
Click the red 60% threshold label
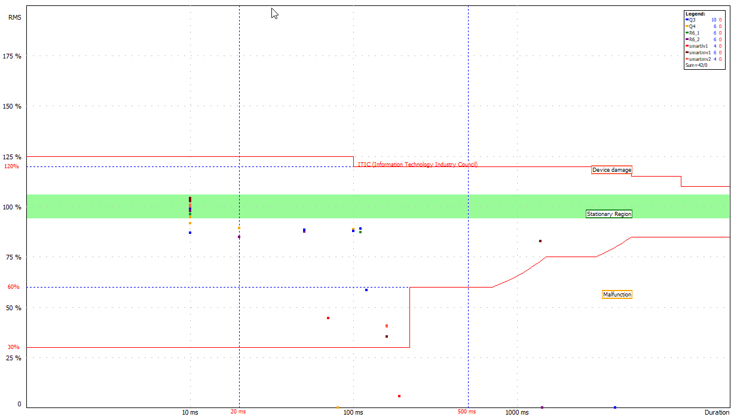tap(13, 286)
